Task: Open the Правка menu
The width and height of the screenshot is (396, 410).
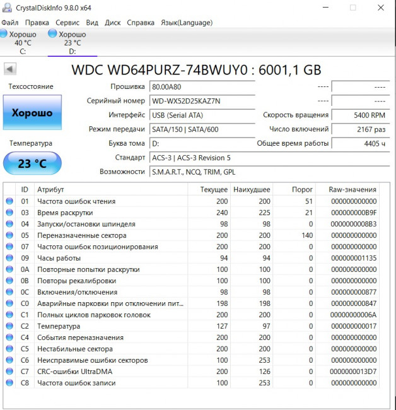Action: point(37,23)
